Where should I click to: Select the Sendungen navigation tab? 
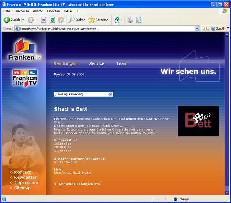[65, 63]
